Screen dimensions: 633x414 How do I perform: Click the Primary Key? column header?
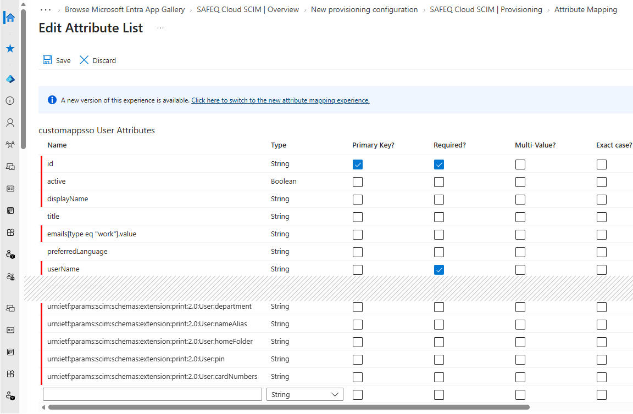click(x=373, y=145)
